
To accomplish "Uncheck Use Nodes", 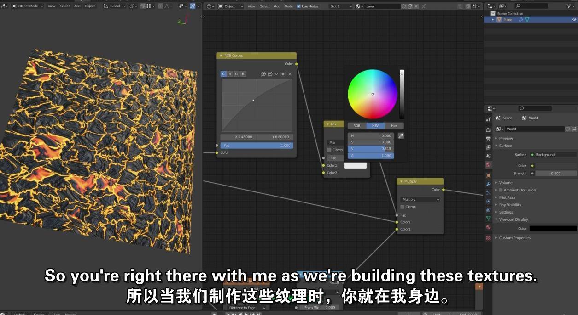I will pyautogui.click(x=299, y=6).
